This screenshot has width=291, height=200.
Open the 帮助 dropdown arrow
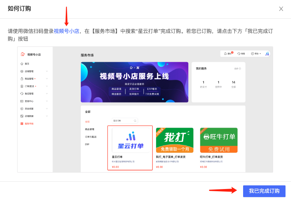tap(260, 54)
